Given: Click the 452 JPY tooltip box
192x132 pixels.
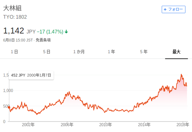Looking at the screenshot, I should pos(31,75).
